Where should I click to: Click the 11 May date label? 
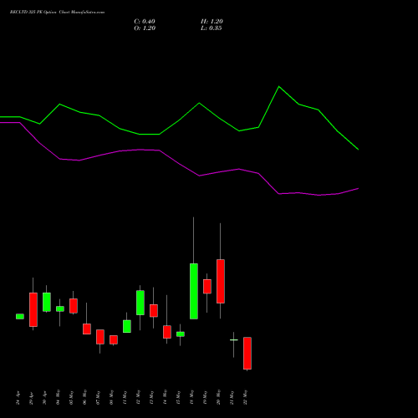pyautogui.click(x=125, y=397)
